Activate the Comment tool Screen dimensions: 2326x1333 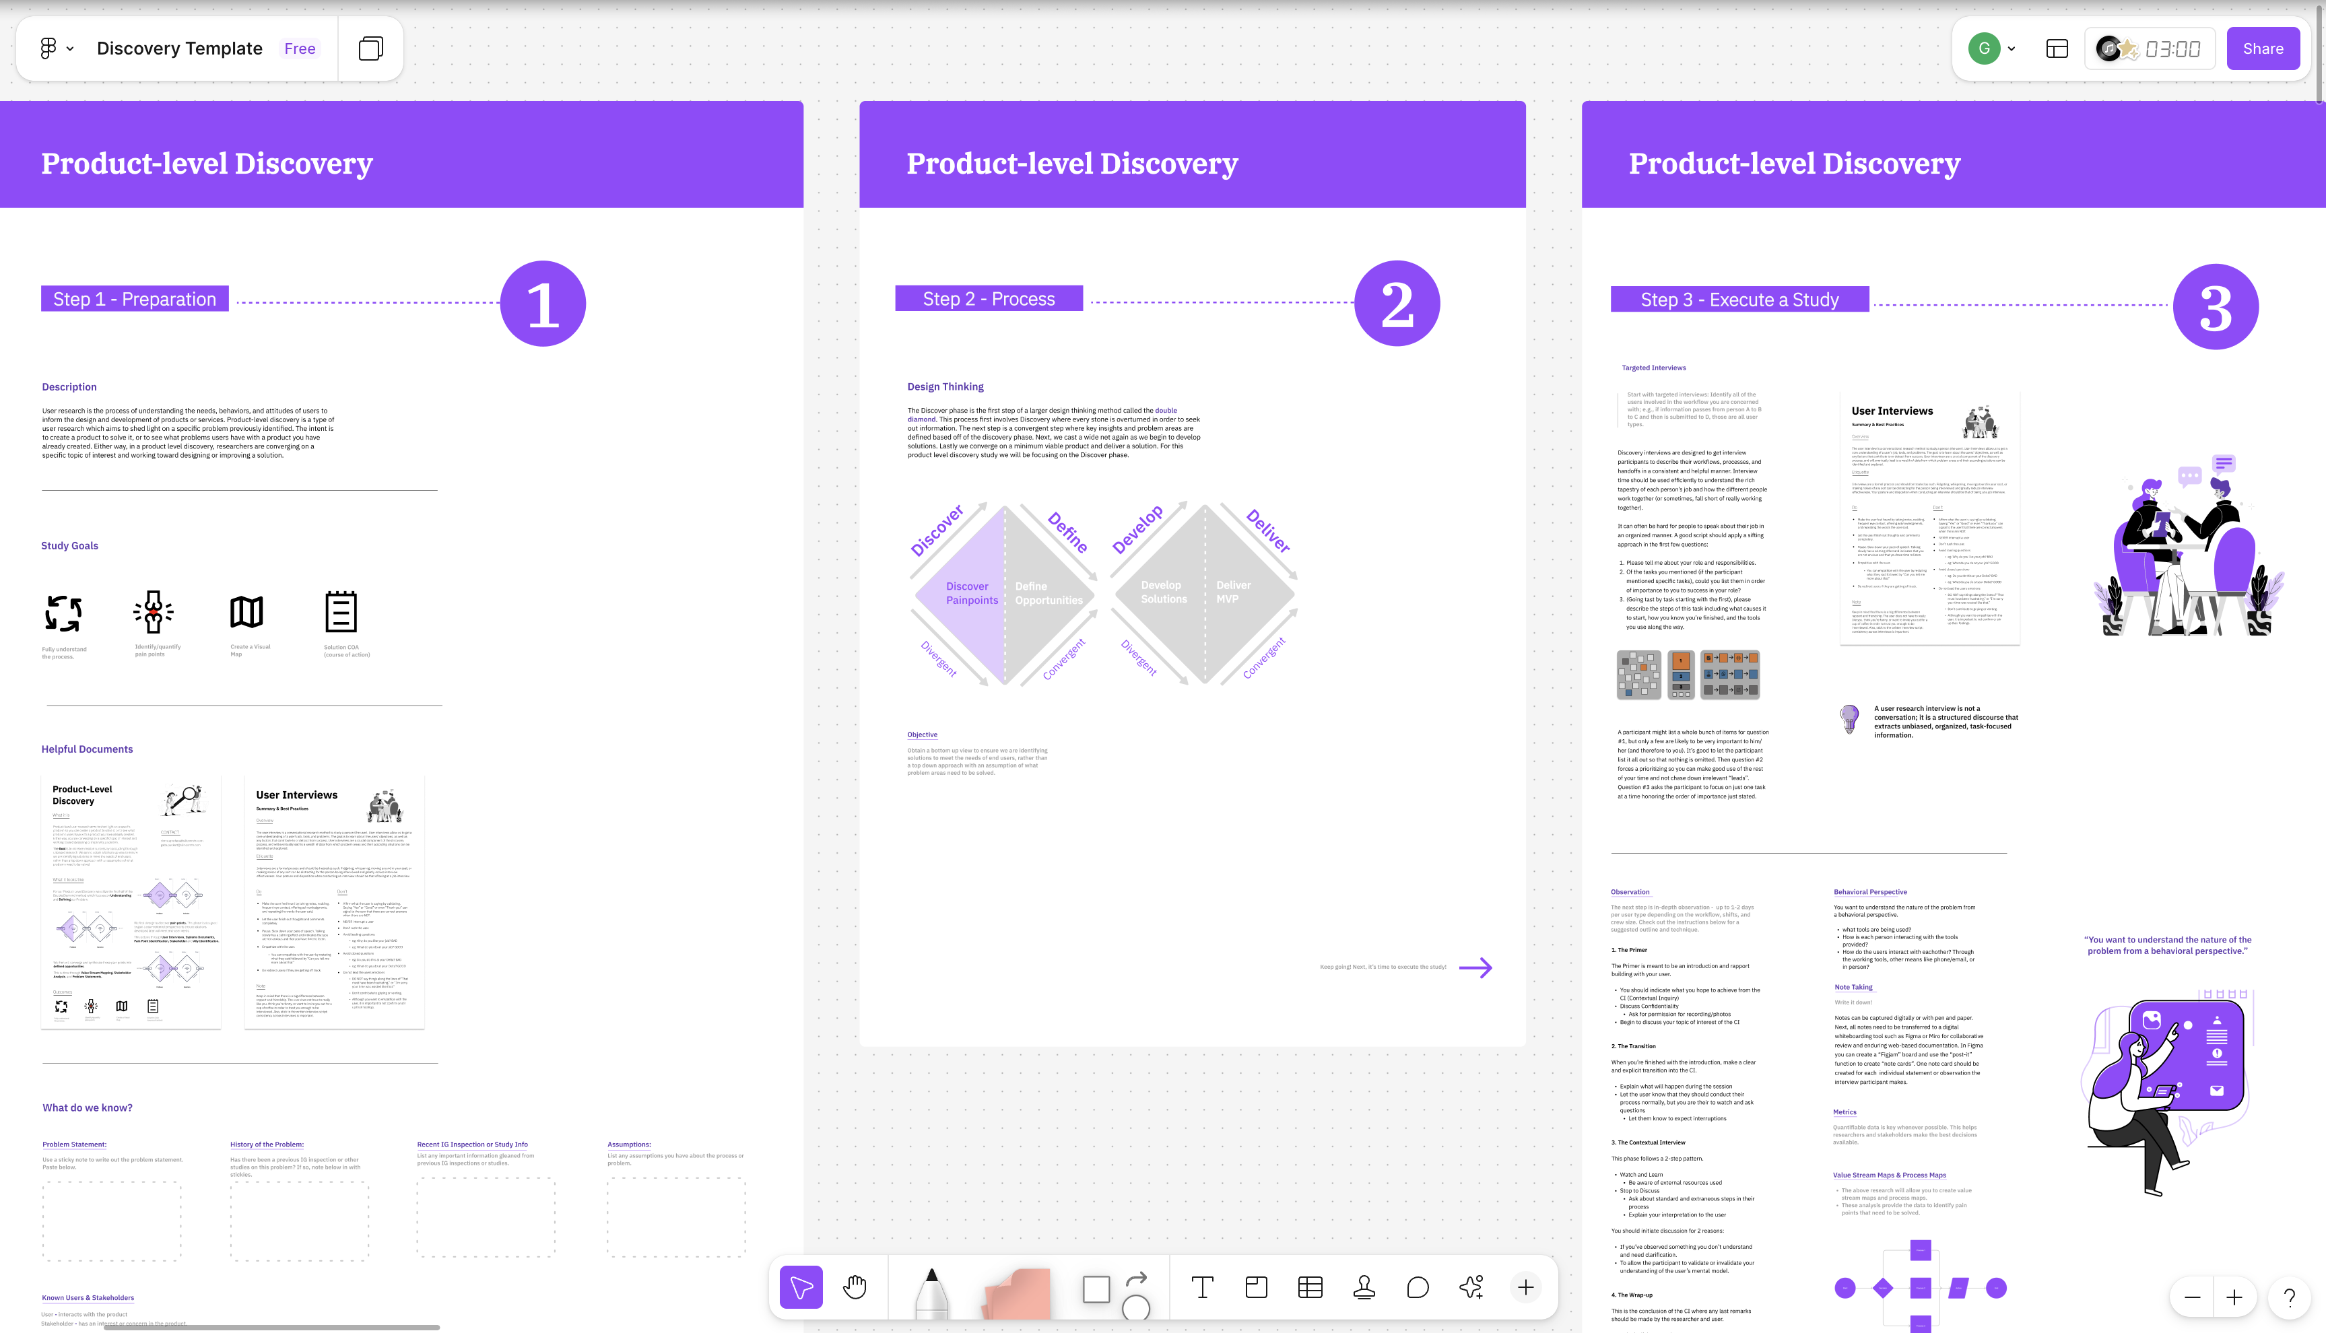(1418, 1287)
